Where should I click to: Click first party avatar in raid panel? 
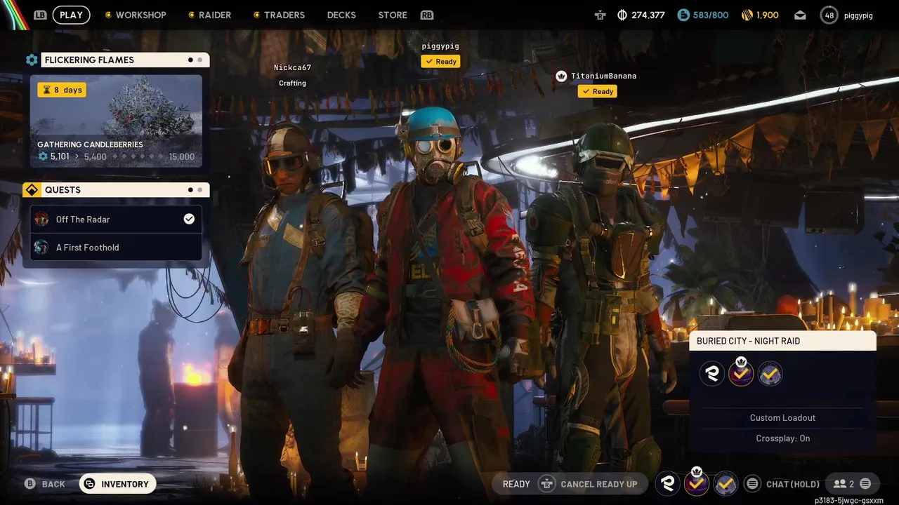(711, 374)
